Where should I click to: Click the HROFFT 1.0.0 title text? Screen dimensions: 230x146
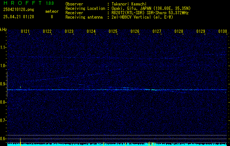tap(29, 3)
